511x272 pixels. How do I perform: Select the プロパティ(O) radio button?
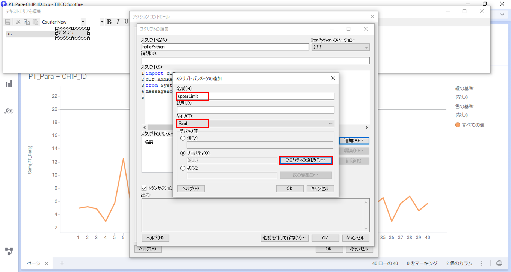point(183,153)
